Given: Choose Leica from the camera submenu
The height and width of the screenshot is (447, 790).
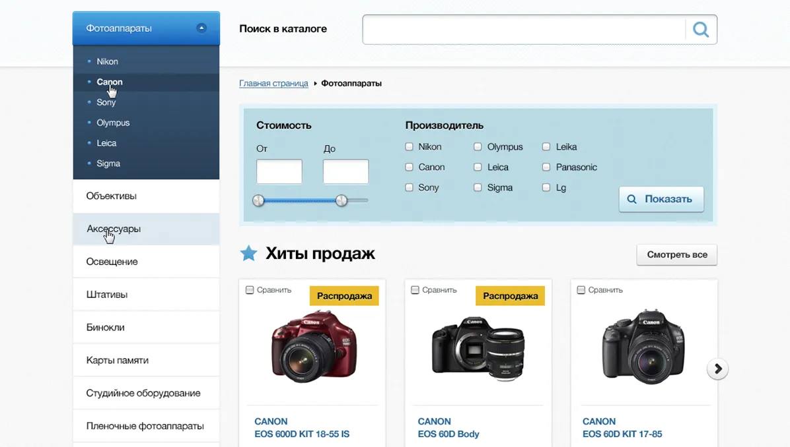Looking at the screenshot, I should pos(106,143).
